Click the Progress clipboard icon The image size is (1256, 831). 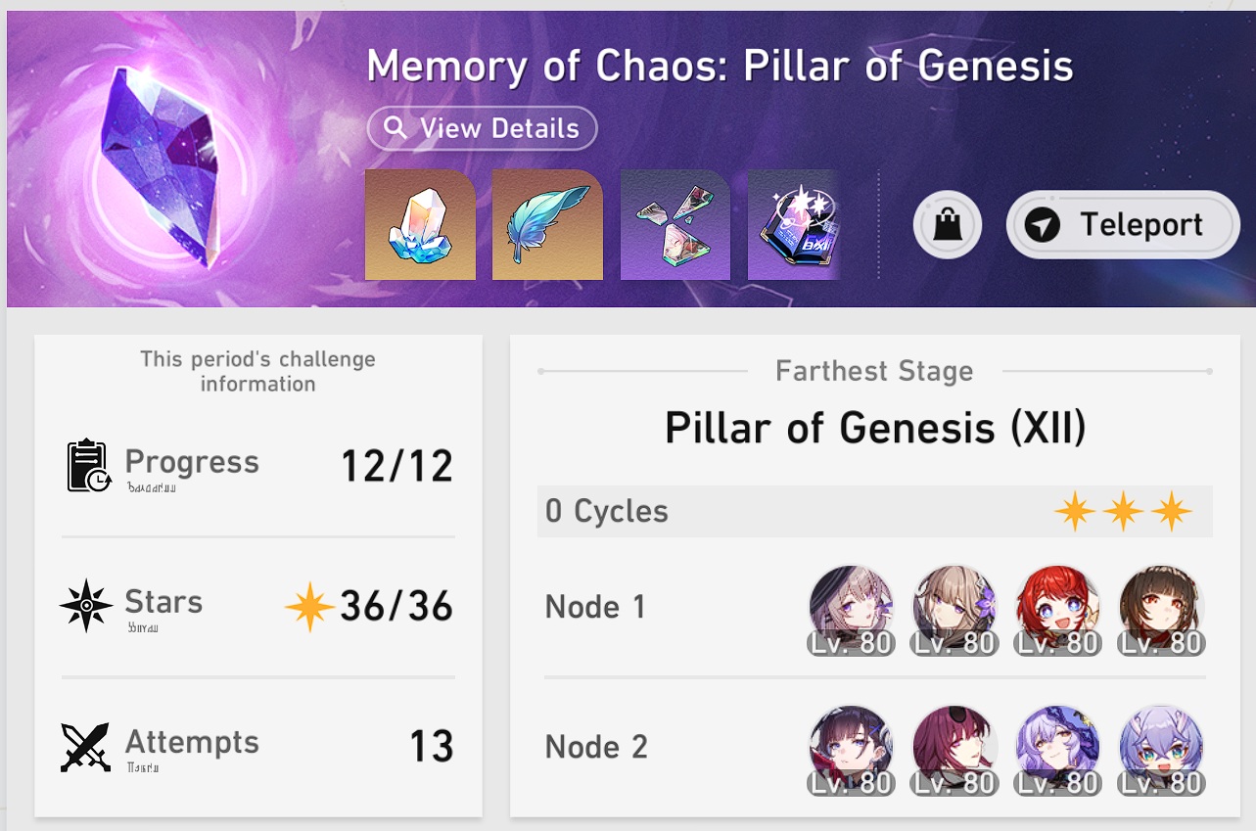pos(88,466)
